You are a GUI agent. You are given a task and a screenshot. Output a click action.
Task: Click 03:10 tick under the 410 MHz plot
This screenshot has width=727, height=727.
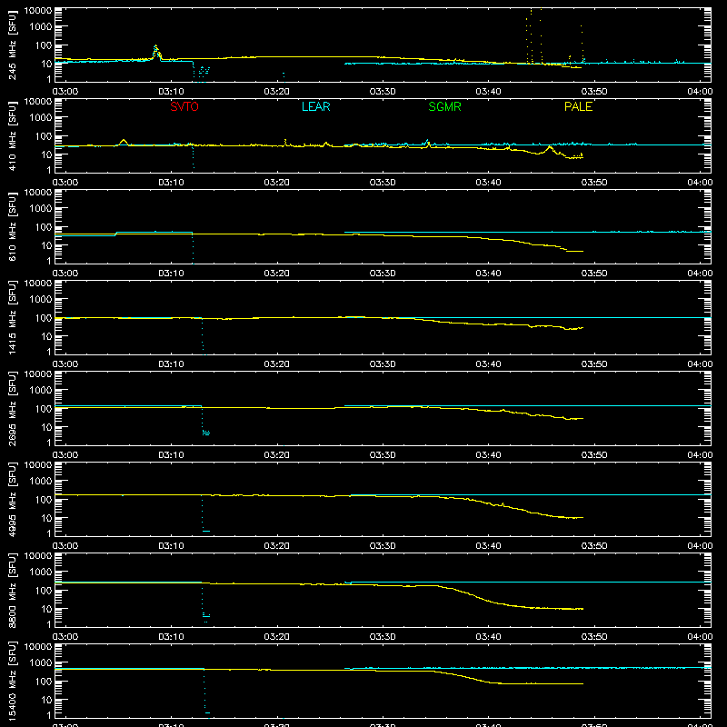point(171,183)
